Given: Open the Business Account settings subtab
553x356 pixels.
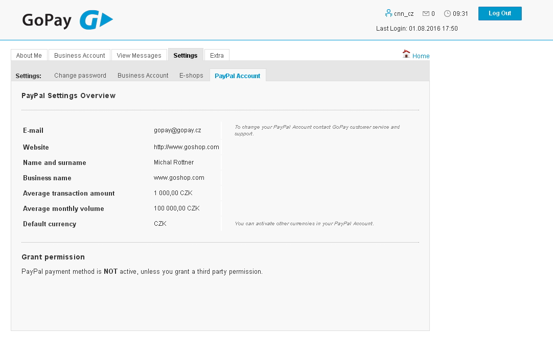Looking at the screenshot, I should coord(143,76).
